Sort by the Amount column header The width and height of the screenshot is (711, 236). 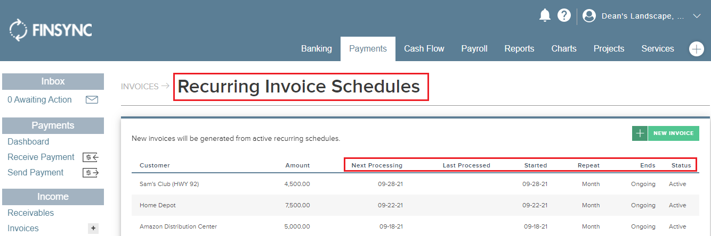pos(297,165)
